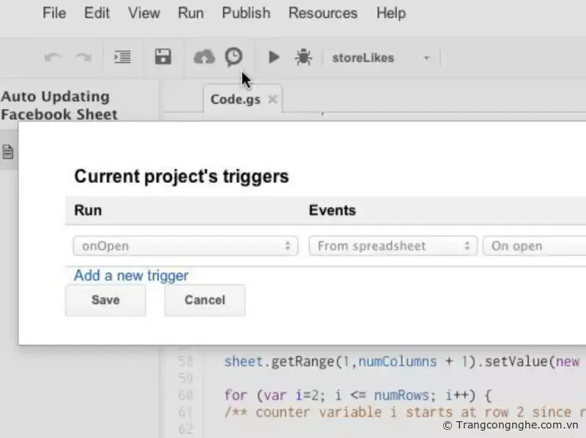Click the file icon in left sidebar
This screenshot has height=438, width=586.
tap(8, 152)
